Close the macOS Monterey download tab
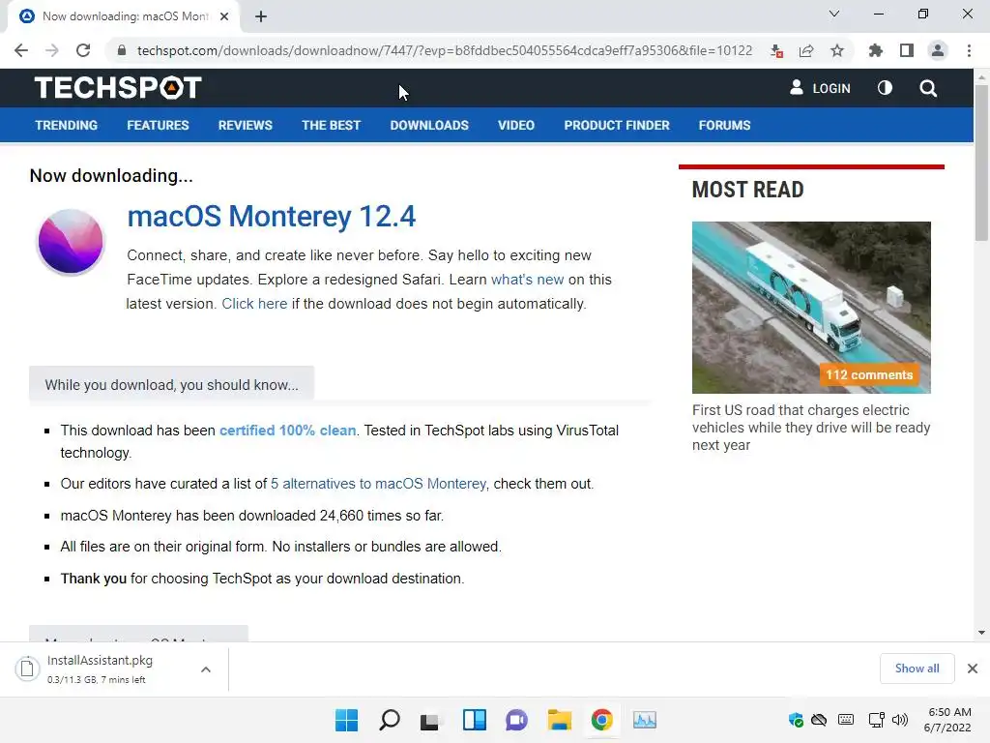This screenshot has width=990, height=743. tap(224, 16)
